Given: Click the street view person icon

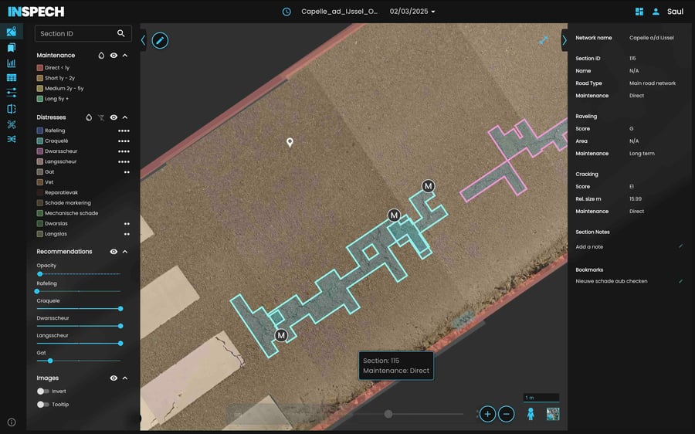Looking at the screenshot, I should coord(531,414).
